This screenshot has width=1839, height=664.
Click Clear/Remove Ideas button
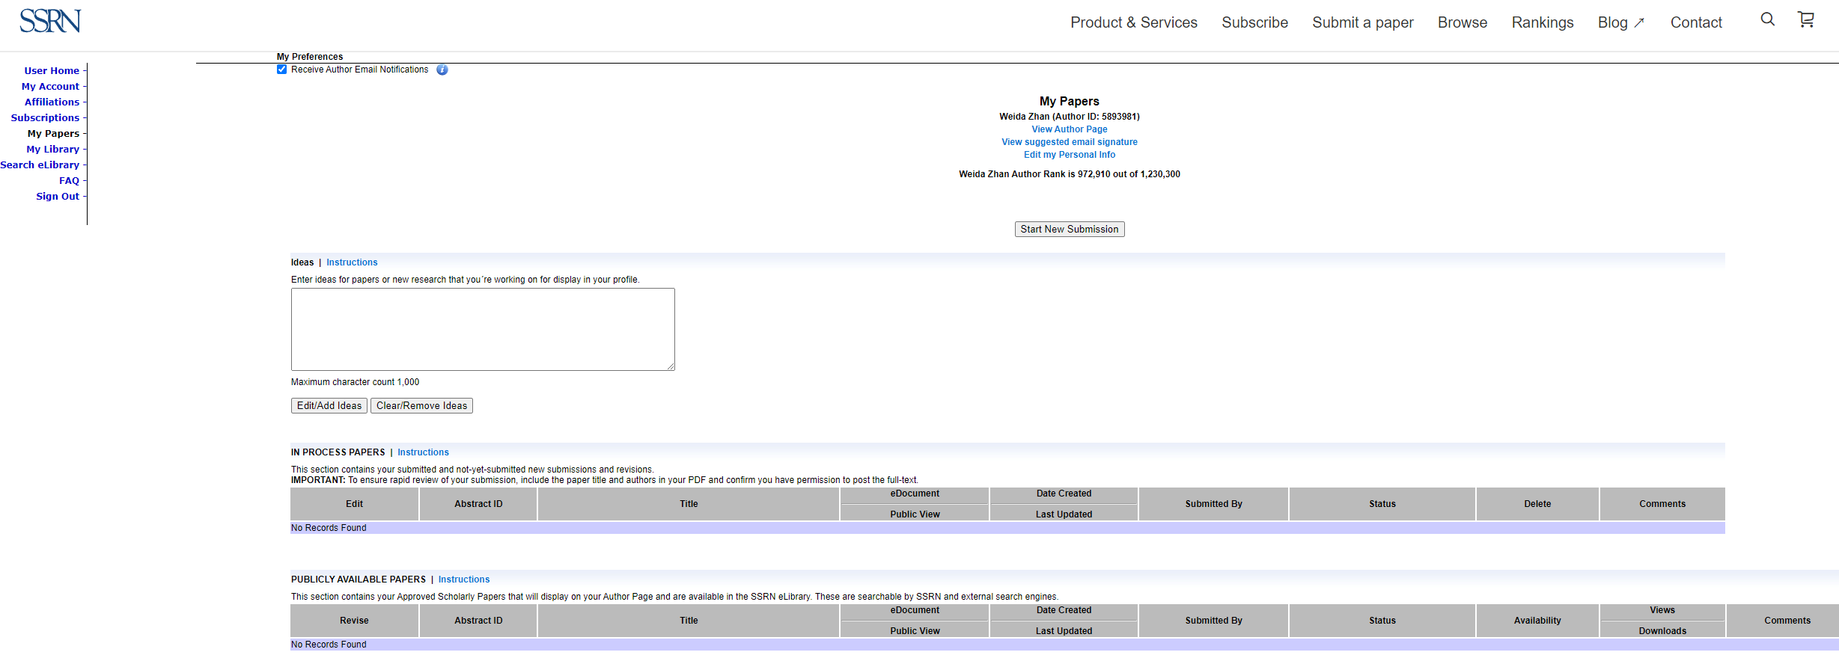click(x=421, y=405)
